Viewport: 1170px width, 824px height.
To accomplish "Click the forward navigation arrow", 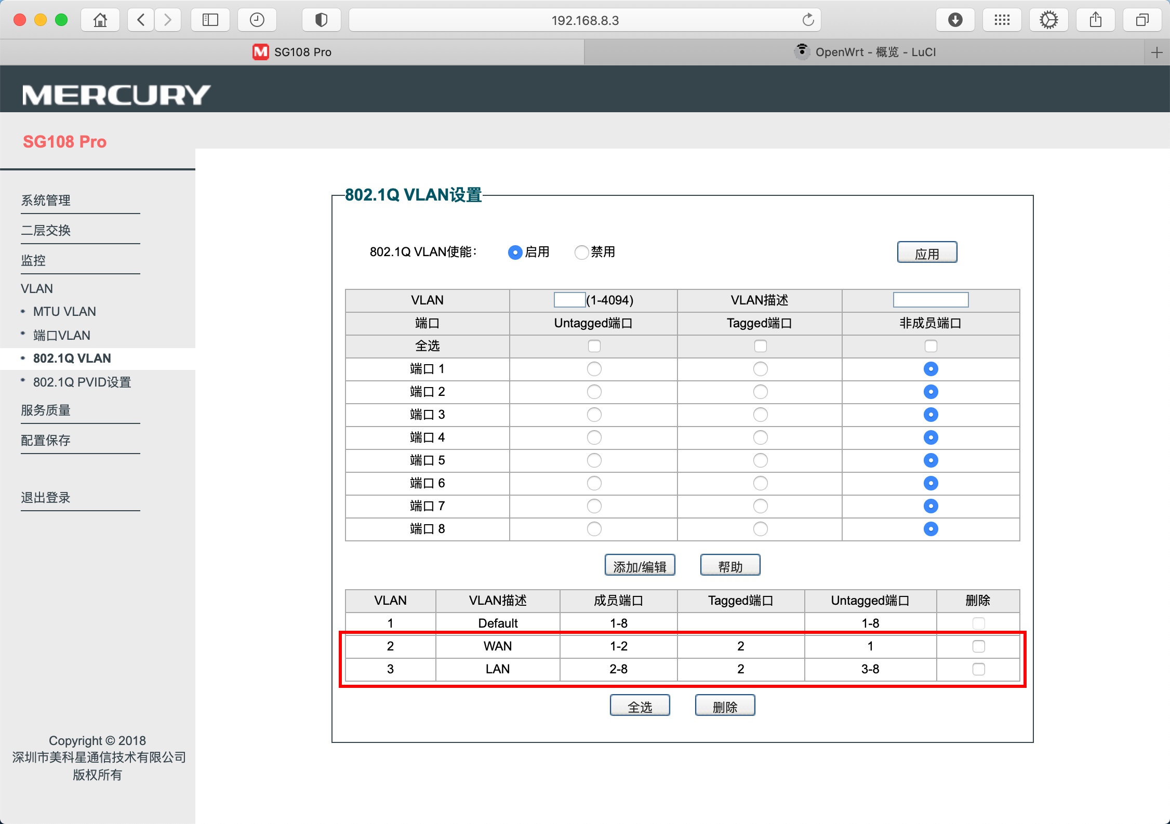I will [168, 20].
